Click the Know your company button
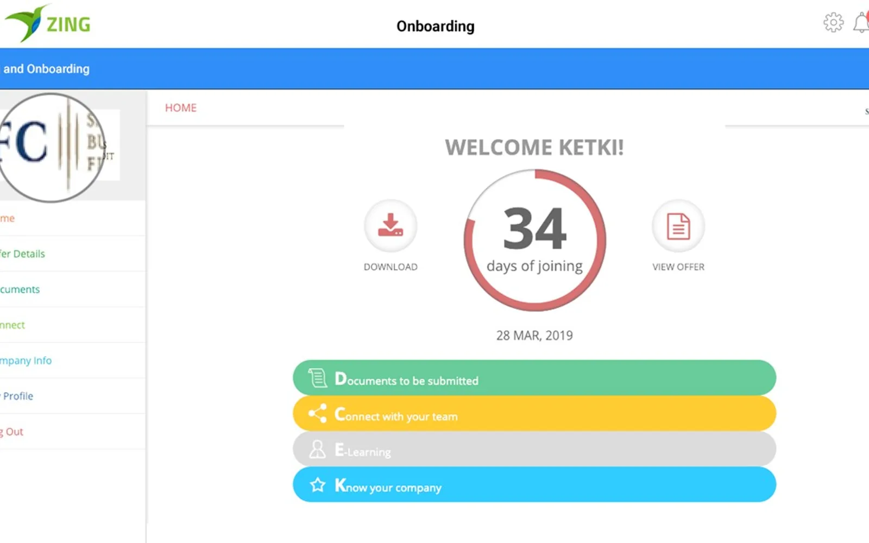This screenshot has width=869, height=543. click(534, 484)
